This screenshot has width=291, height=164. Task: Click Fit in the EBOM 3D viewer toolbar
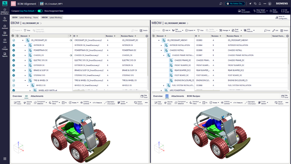[64, 103]
